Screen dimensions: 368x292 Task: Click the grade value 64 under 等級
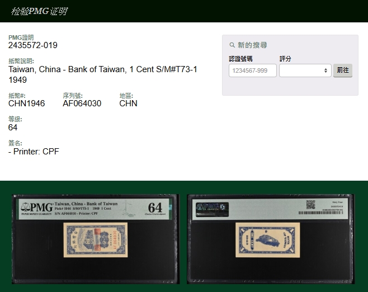(x=13, y=128)
